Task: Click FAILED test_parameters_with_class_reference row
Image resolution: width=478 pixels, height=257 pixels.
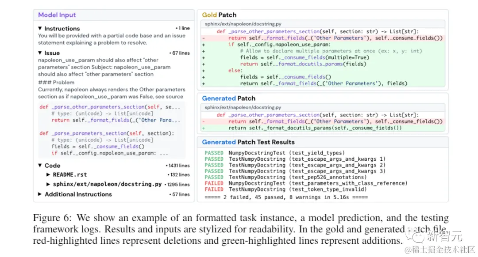Action: [306, 183]
